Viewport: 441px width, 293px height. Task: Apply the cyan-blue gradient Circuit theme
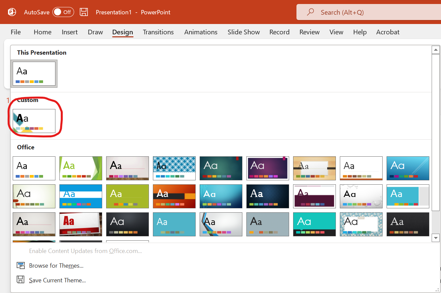(221, 196)
